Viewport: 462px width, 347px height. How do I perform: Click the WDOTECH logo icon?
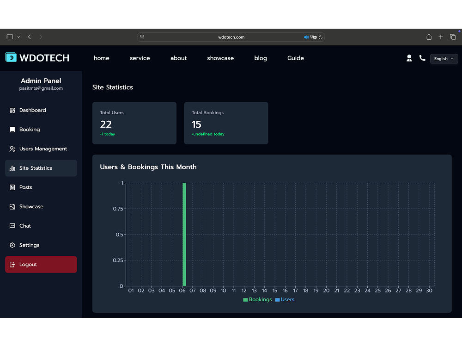point(11,57)
